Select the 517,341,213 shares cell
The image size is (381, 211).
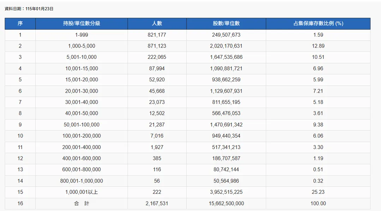click(x=226, y=148)
